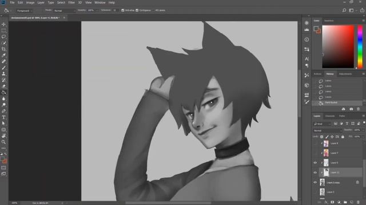This screenshot has height=205, width=366.
Task: Add layer mask in Layers panel
Action: [x=332, y=202]
